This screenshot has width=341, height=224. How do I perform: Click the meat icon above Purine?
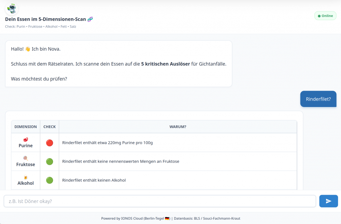[x=26, y=140]
